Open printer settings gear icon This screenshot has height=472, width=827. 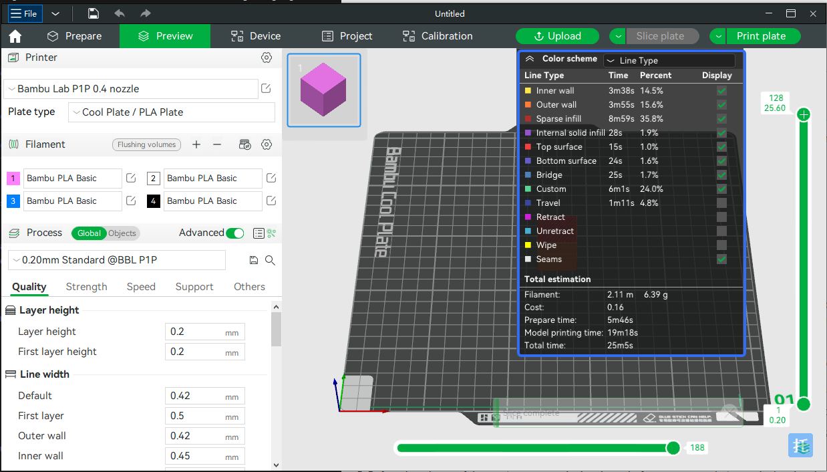[267, 58]
